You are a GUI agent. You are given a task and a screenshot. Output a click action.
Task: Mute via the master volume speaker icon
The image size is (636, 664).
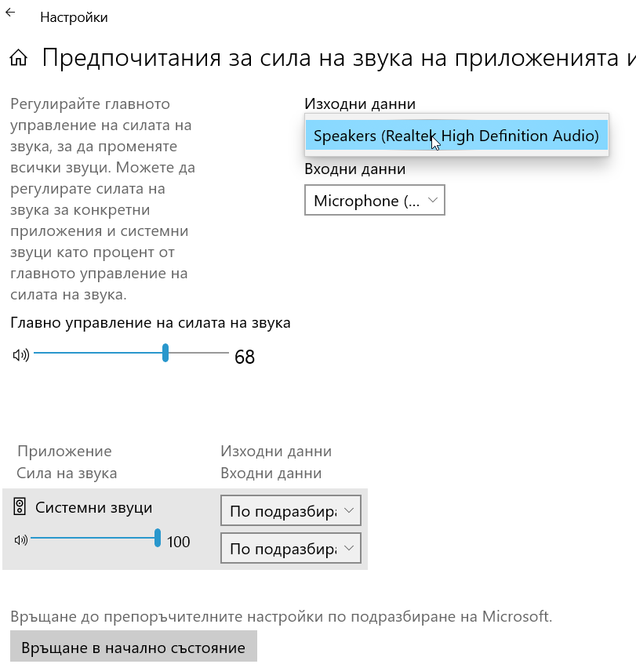[20, 355]
